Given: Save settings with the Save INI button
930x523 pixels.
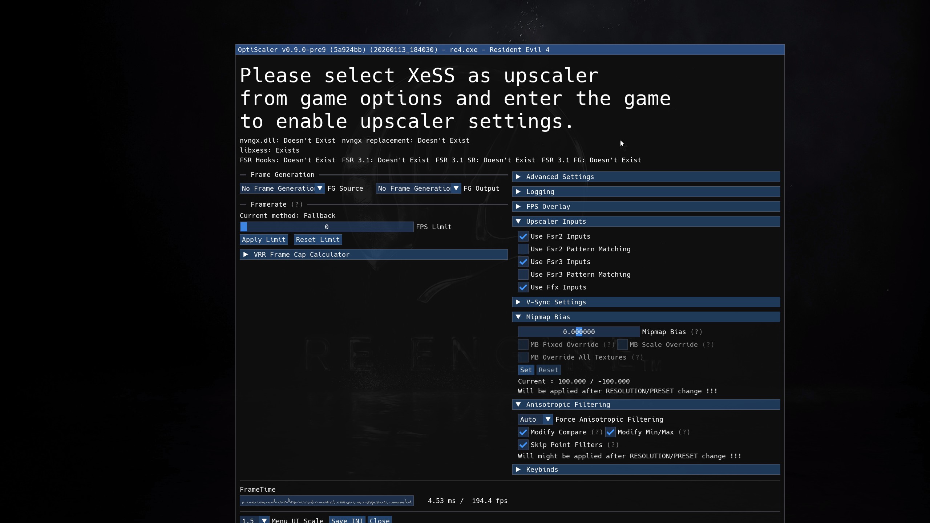Looking at the screenshot, I should click(x=347, y=520).
